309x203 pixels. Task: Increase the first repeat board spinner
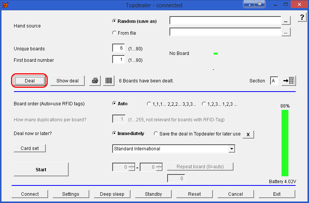coord(132,165)
